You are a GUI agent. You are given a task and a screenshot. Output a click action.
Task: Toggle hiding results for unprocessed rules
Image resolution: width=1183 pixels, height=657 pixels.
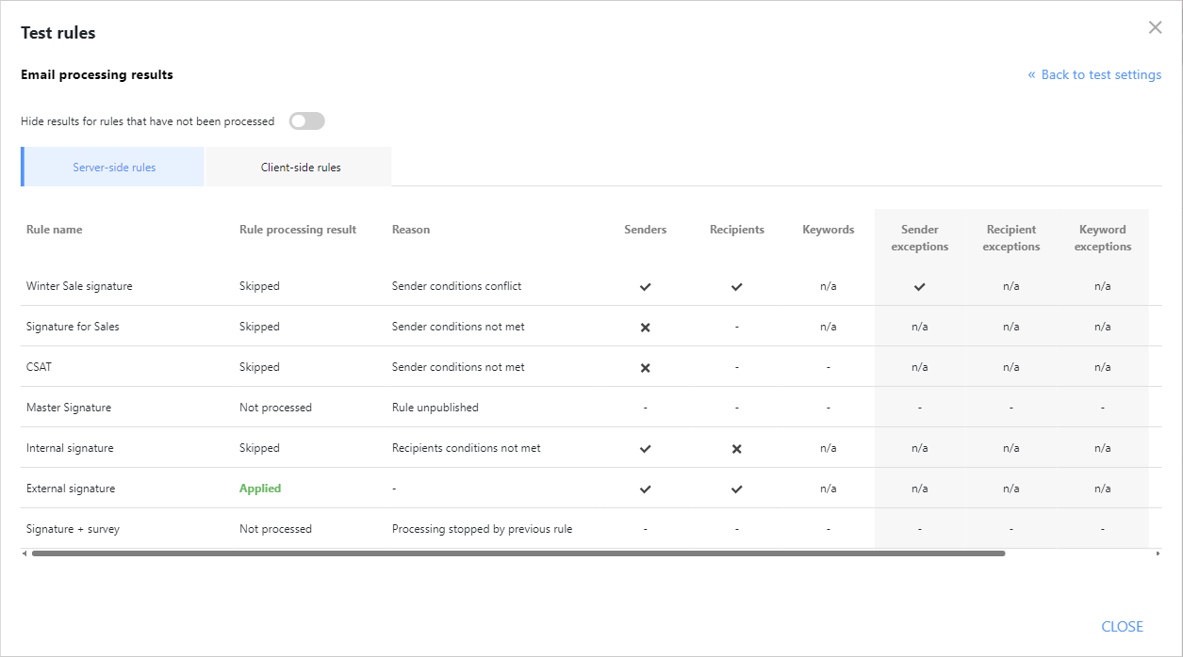[306, 120]
